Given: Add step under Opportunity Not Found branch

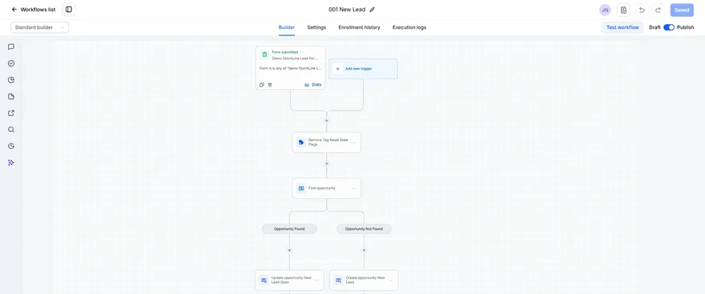Looking at the screenshot, I should coord(364,251).
